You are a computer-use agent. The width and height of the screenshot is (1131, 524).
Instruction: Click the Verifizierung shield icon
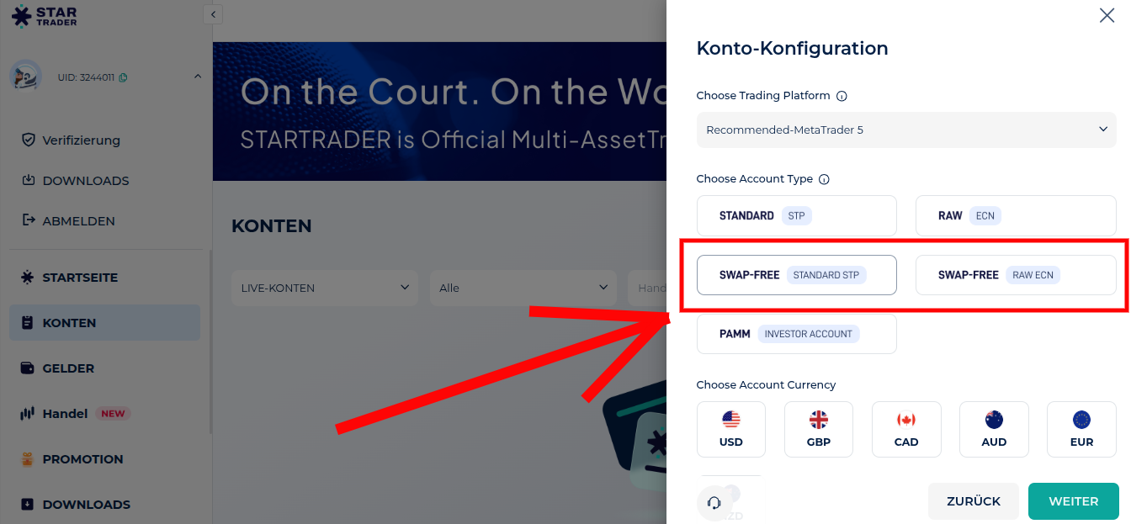pyautogui.click(x=28, y=140)
